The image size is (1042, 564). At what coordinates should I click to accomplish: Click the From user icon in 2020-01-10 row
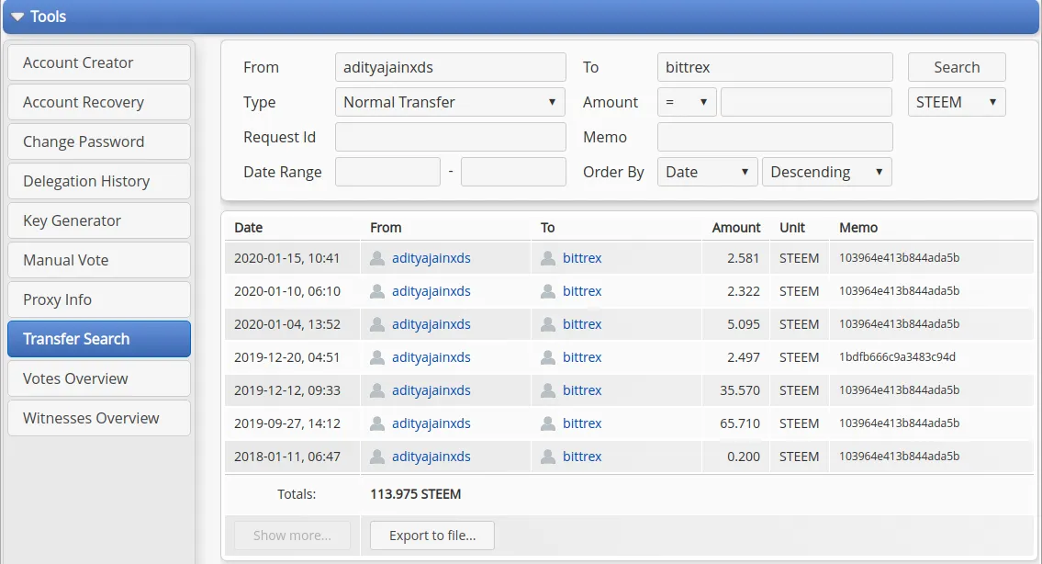tap(376, 291)
